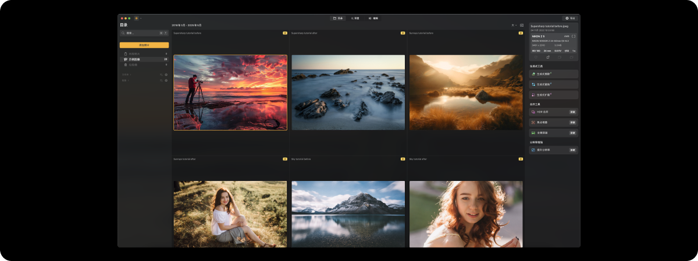Switch to the 目录 tab
Viewport: 698px width, 261px height.
(338, 18)
